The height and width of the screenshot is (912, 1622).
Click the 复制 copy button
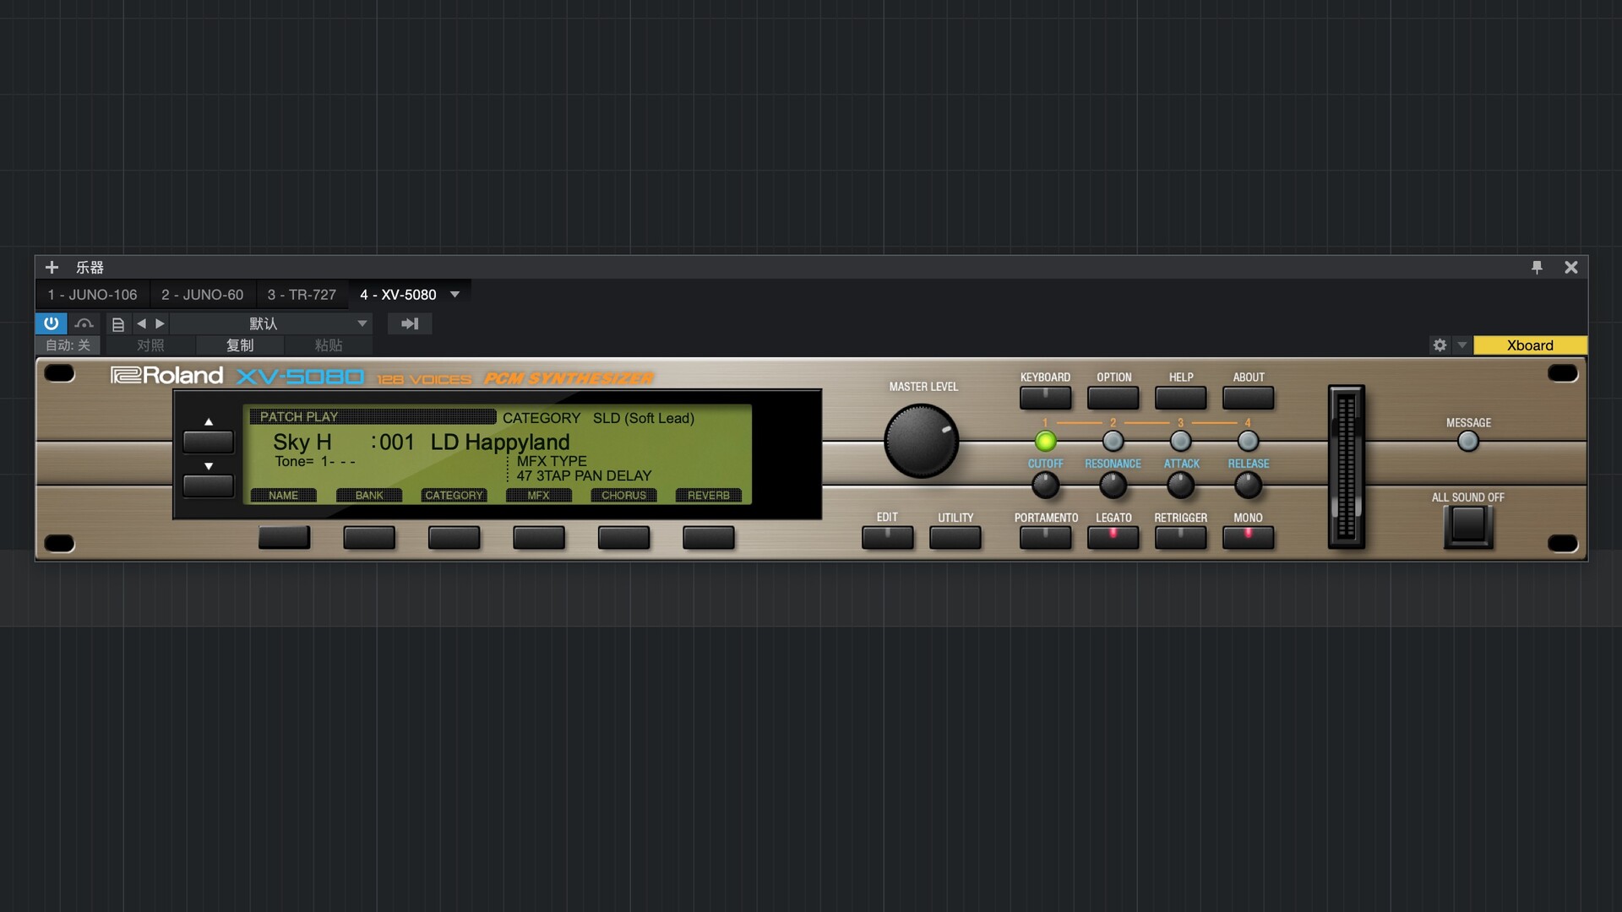tap(240, 345)
